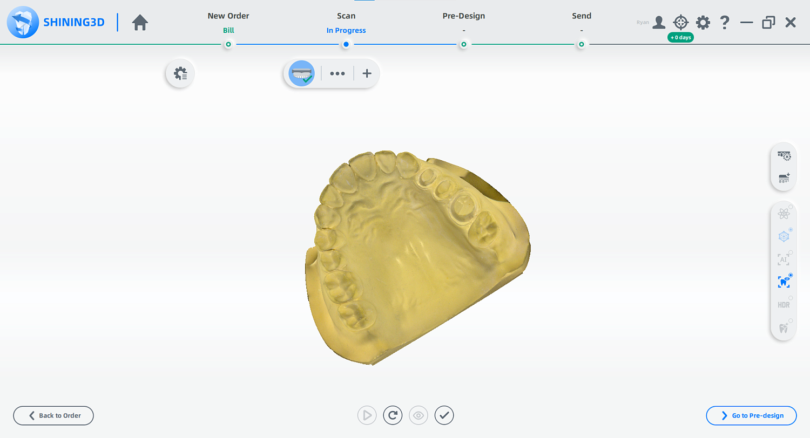Screen dimensions: 810x438
Task: Toggle the HDR scanning mode
Action: point(784,305)
